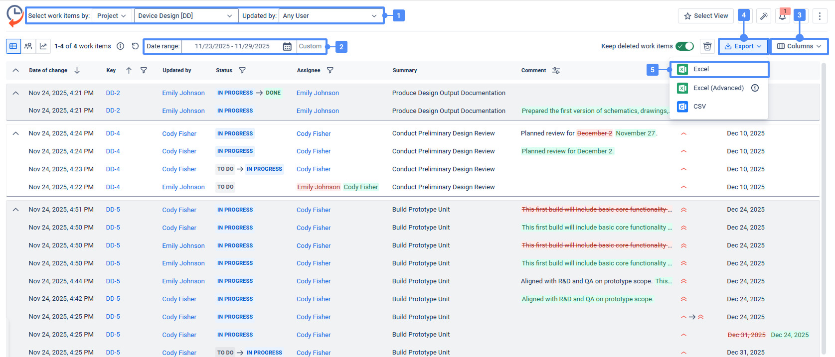Choose Excel export option

pyautogui.click(x=719, y=69)
